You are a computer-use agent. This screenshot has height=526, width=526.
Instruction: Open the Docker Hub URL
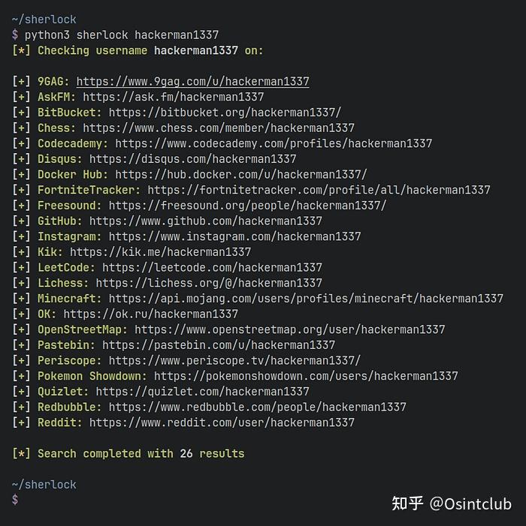coord(240,174)
